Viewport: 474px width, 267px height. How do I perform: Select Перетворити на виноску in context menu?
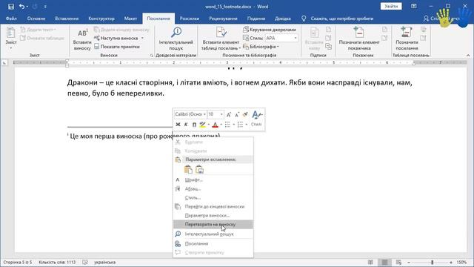click(x=213, y=224)
